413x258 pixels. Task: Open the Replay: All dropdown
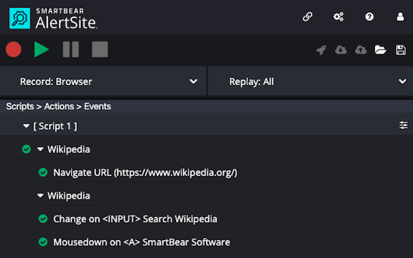pyautogui.click(x=310, y=82)
